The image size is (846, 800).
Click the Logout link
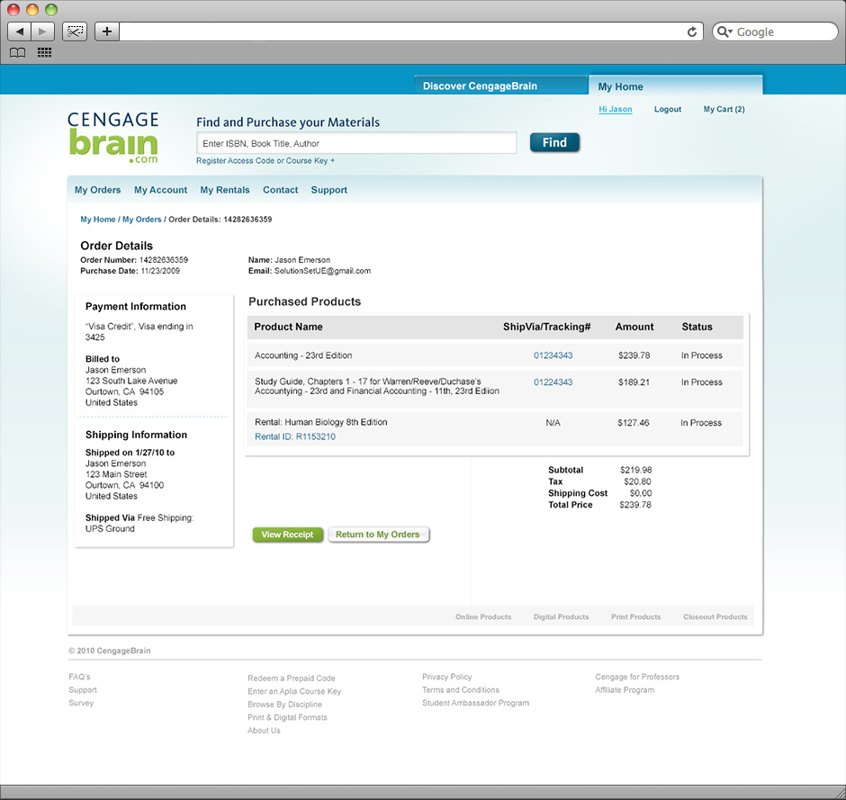668,109
